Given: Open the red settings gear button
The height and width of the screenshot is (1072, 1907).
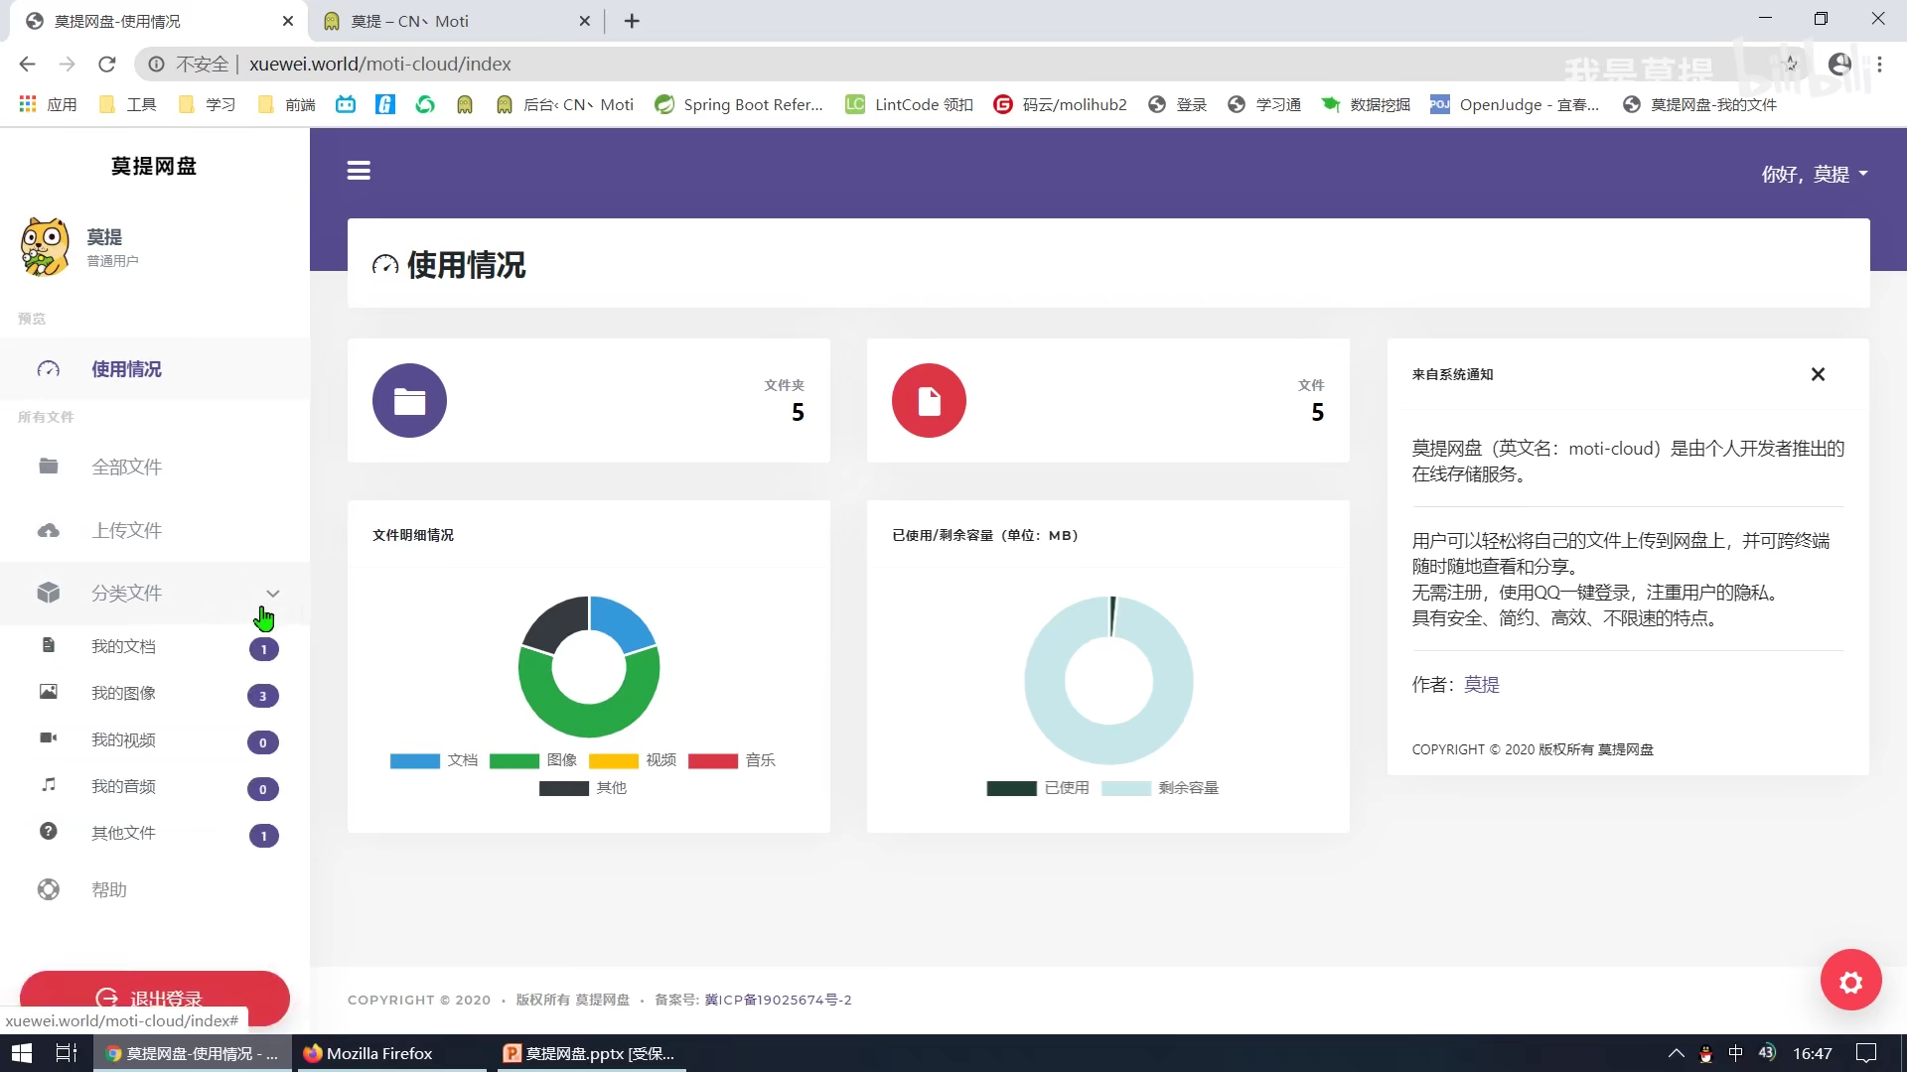Looking at the screenshot, I should [x=1850, y=981].
